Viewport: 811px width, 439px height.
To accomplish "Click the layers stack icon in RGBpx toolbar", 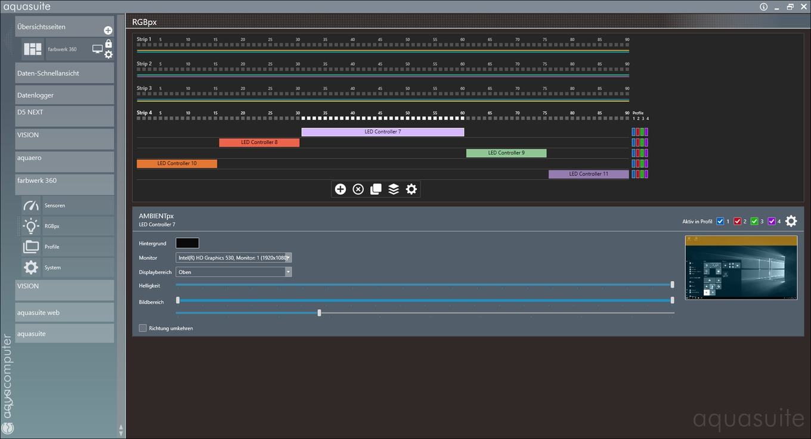I will (x=394, y=189).
